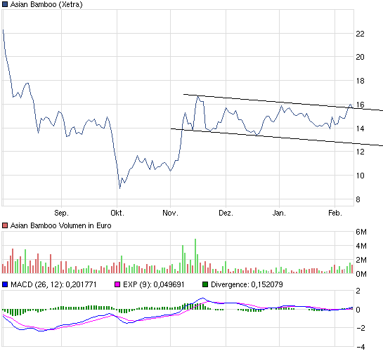The width and height of the screenshot is (383, 356).
Task: Click the magenta EXP (9) legend swatch
Action: [x=117, y=284]
